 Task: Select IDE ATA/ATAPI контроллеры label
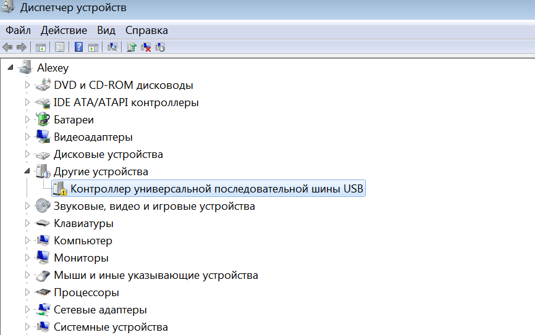(126, 102)
